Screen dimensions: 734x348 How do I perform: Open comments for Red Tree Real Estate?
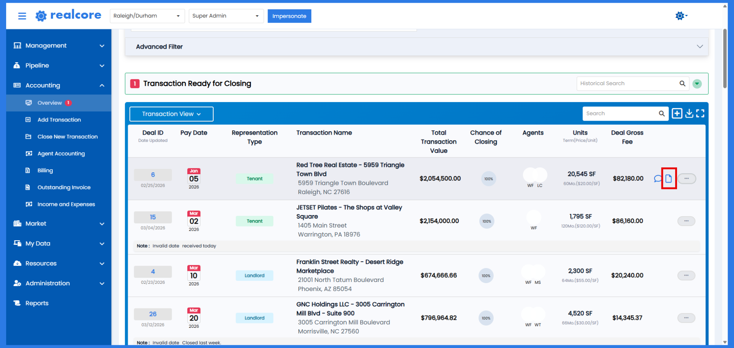coord(658,178)
